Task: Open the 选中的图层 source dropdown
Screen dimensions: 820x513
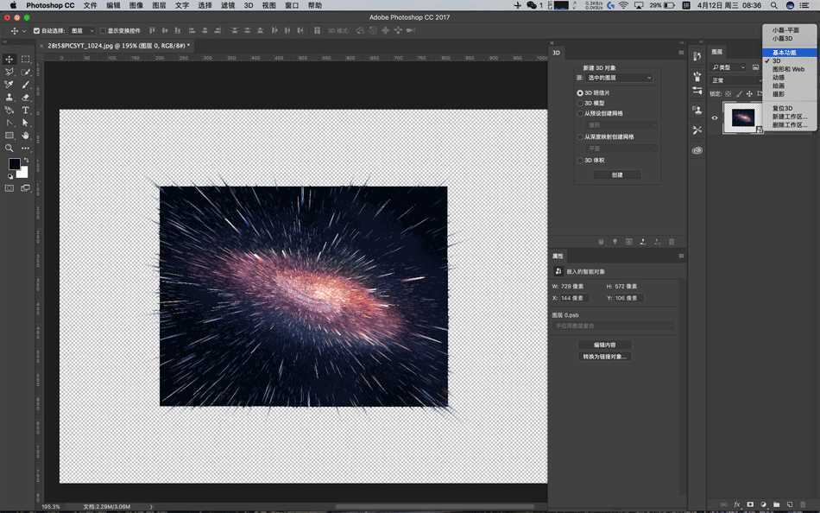Action: click(x=617, y=78)
